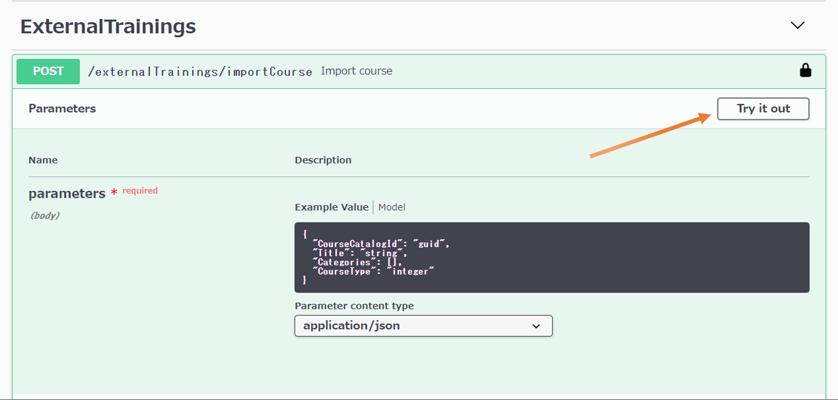The width and height of the screenshot is (838, 400).
Task: Click the "CourseType": "integer" line
Action: coord(373,271)
